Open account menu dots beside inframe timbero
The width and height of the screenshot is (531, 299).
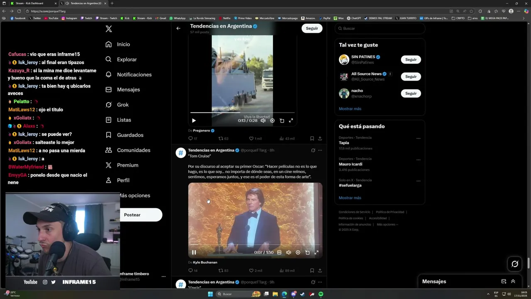pyautogui.click(x=163, y=277)
